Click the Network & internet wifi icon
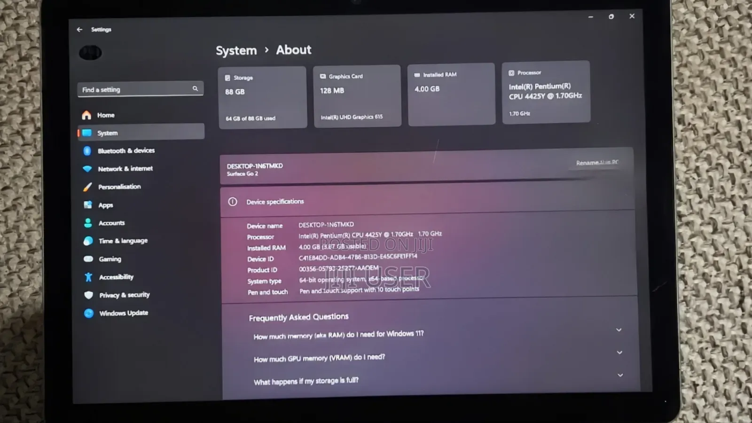The width and height of the screenshot is (752, 423). 87,169
